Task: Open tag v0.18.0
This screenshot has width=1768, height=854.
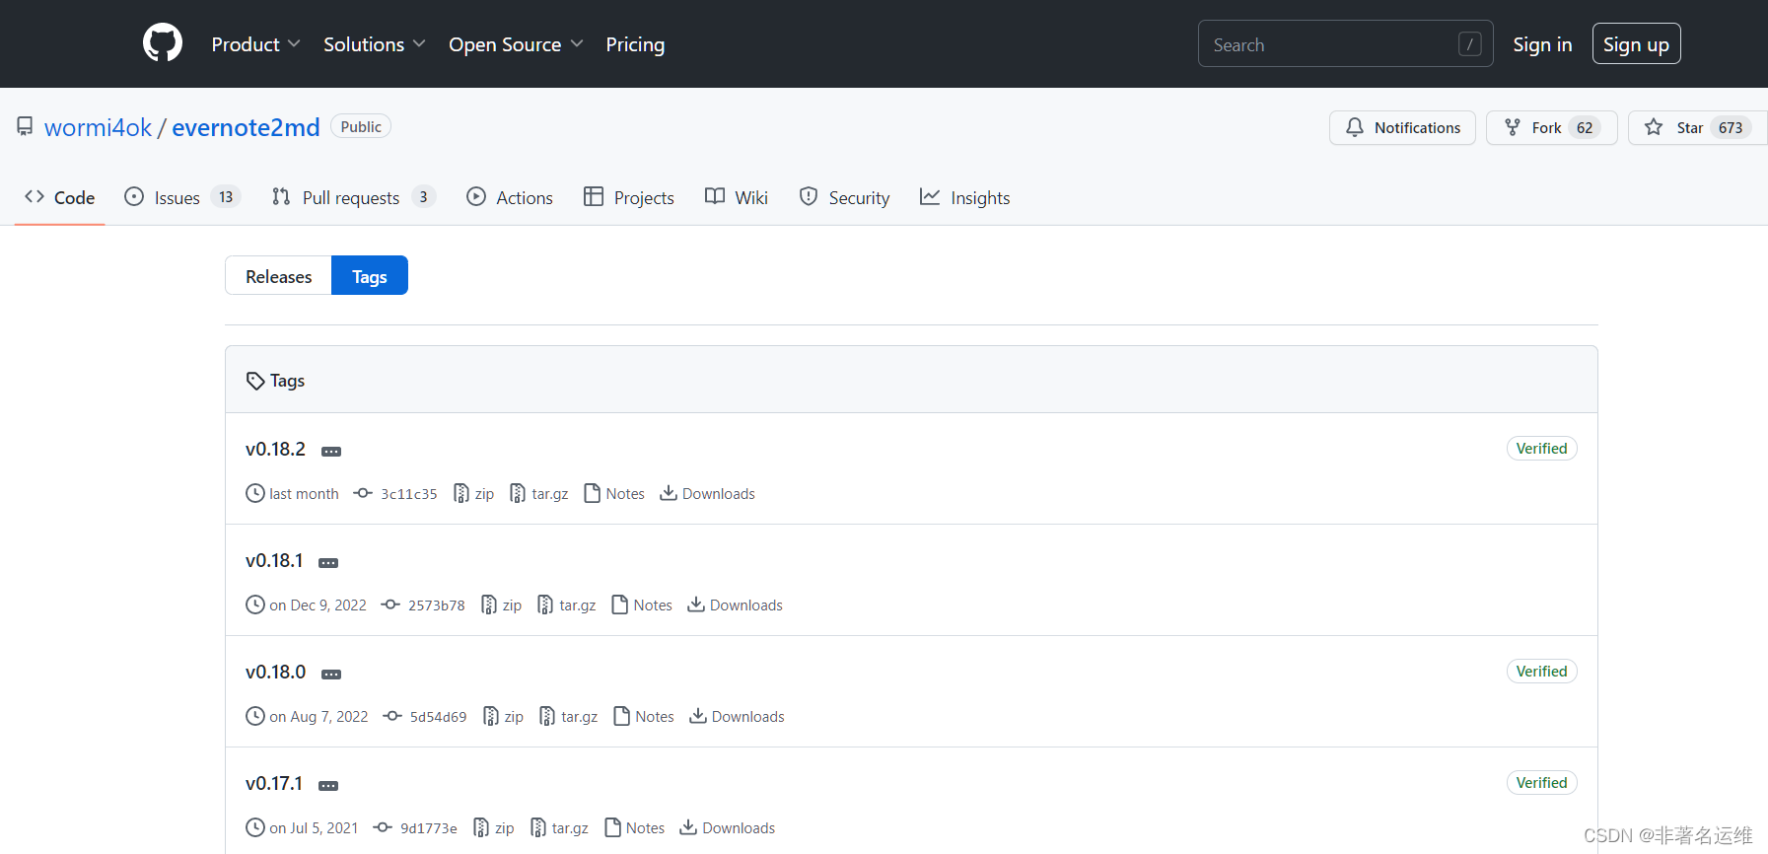Action: pyautogui.click(x=275, y=672)
